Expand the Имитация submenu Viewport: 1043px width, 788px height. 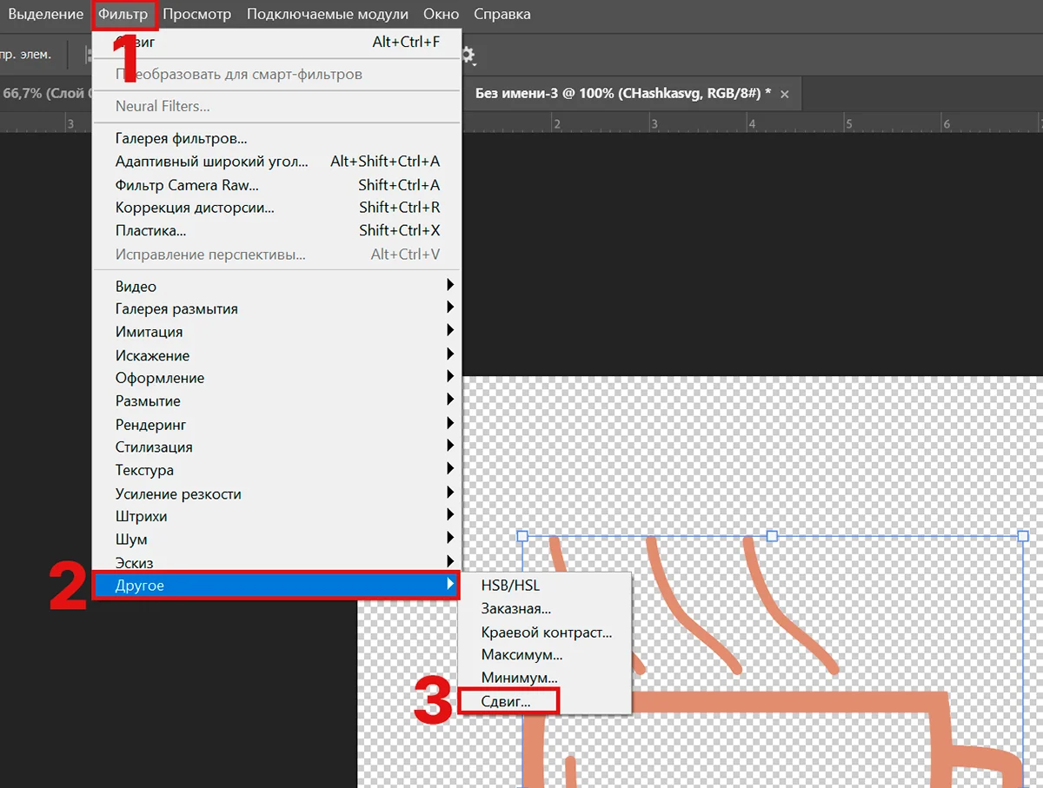tap(276, 332)
